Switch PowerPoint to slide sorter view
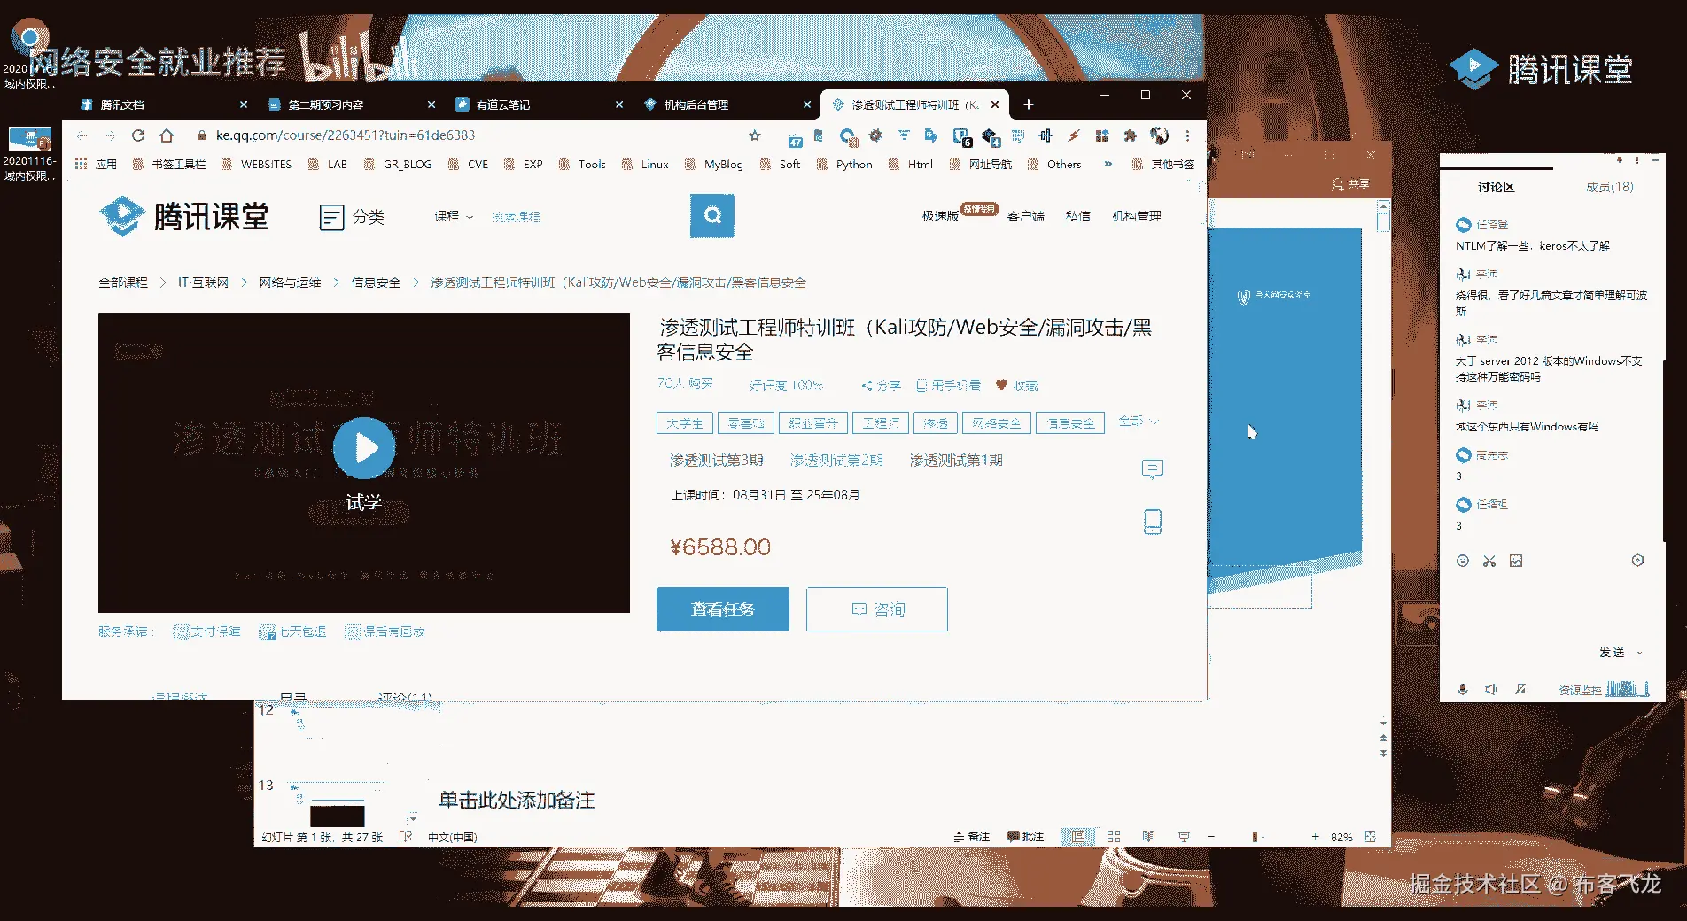The image size is (1687, 921). 1114,836
